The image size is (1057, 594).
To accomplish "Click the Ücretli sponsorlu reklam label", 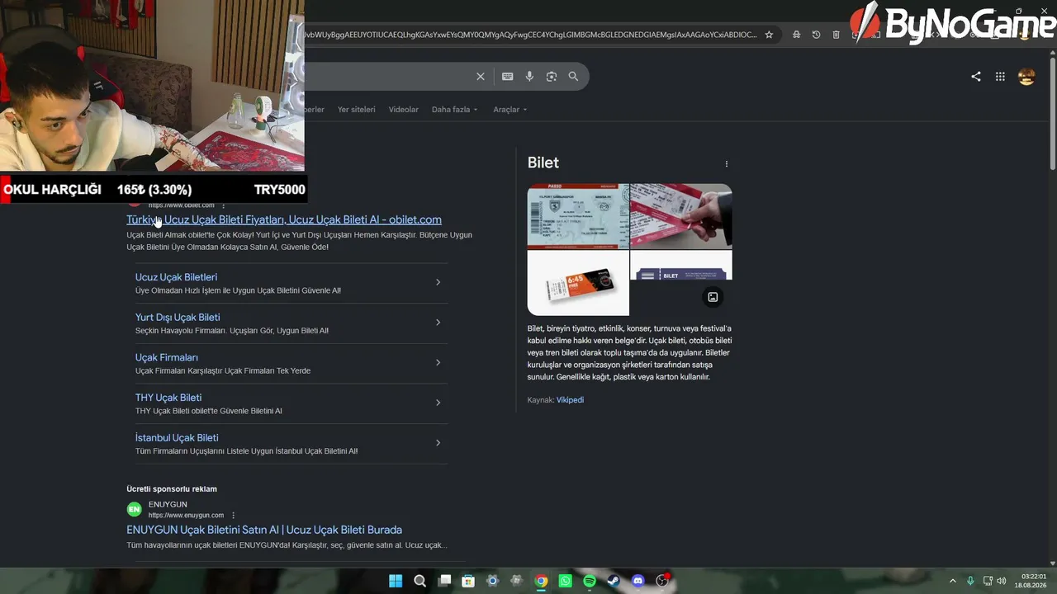I will tap(172, 489).
